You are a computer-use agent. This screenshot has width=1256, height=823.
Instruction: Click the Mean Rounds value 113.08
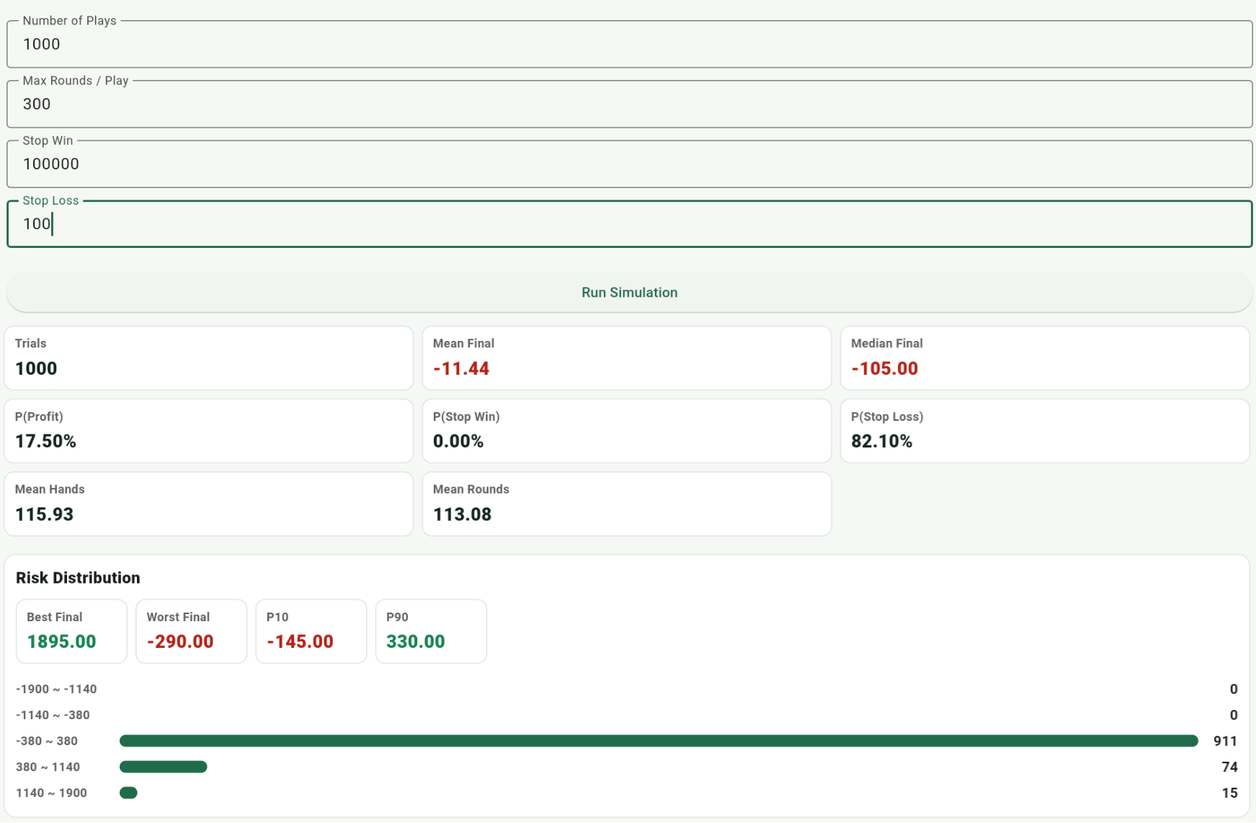click(462, 514)
